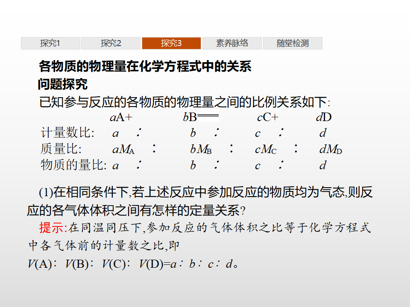Click the bB term in the equation
Image resolution: width=410 pixels, height=307 pixels.
point(190,117)
